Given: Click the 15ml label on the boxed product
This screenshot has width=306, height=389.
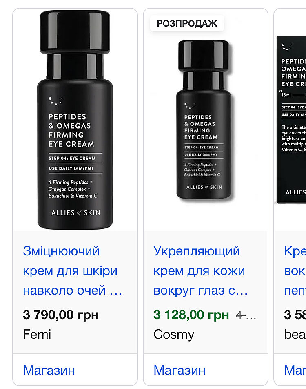Looking at the screenshot, I should [x=286, y=95].
